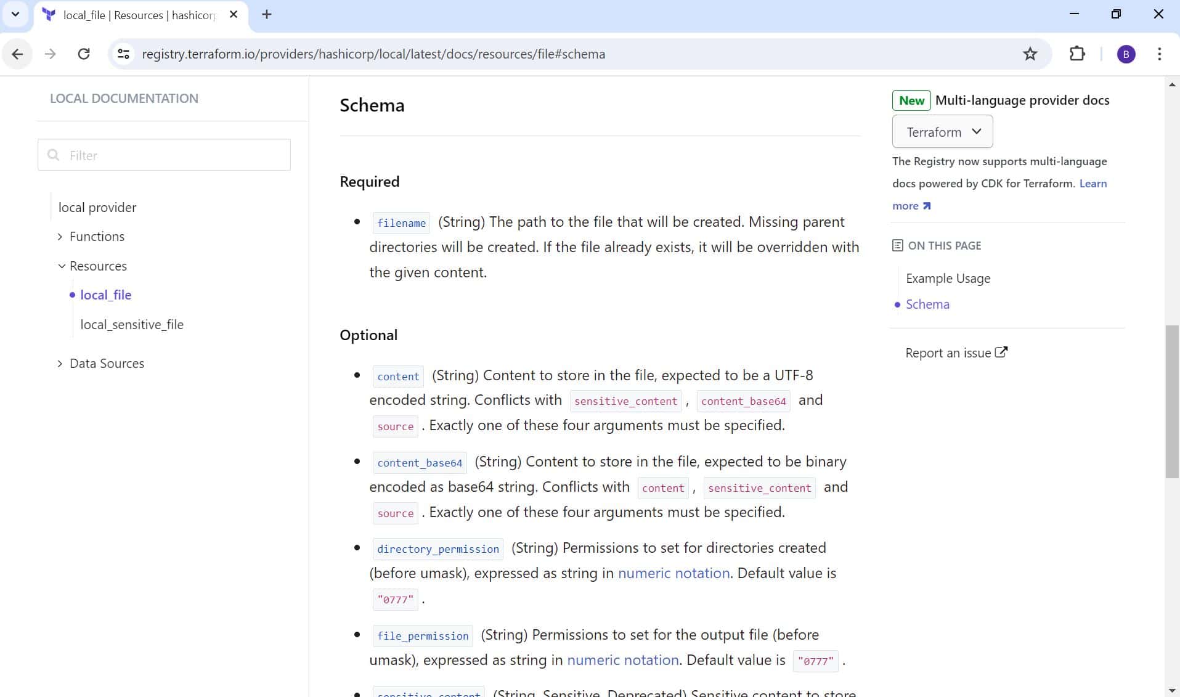Minimize the browser window
Screen dimensions: 1180x697
[x=1074, y=14]
